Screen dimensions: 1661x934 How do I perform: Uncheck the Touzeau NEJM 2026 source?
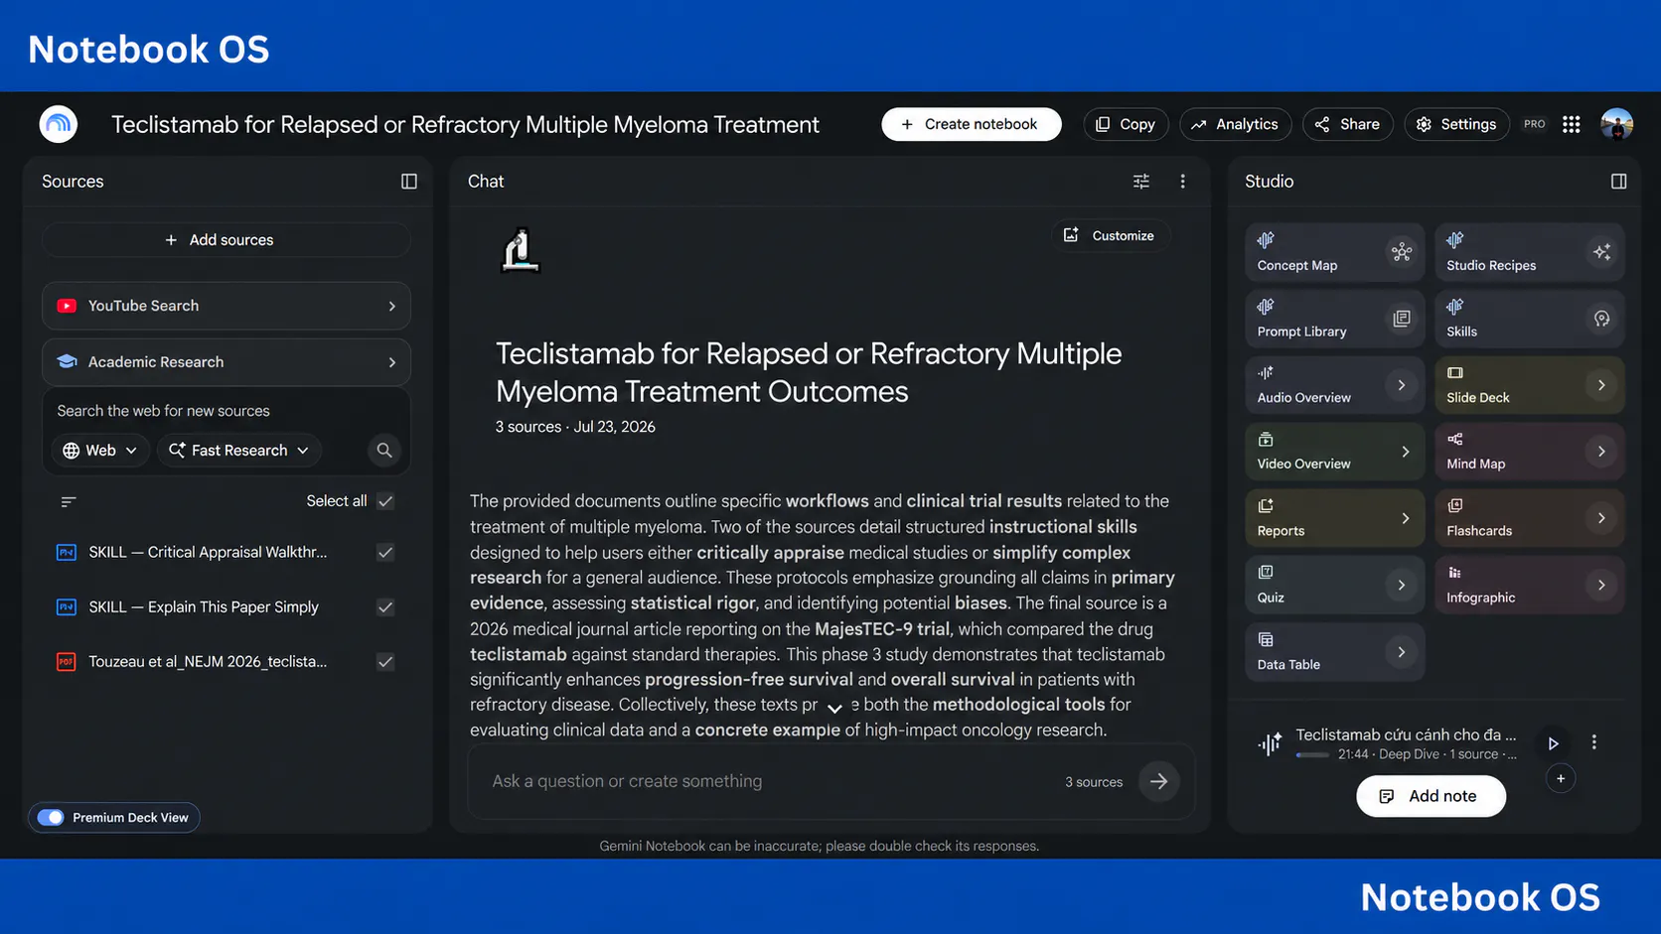385,662
